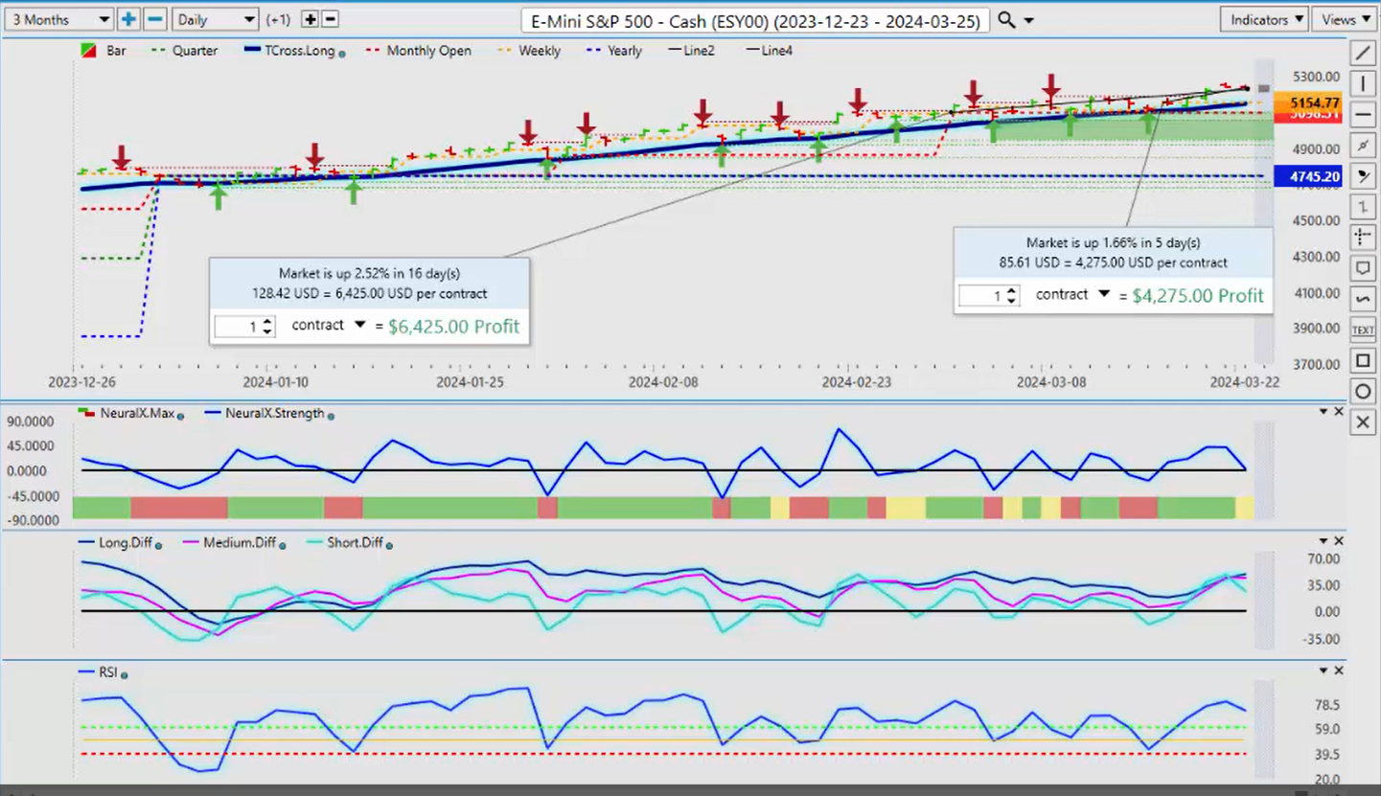Open contract unit dropdown in $4,275.00 box
The height and width of the screenshot is (796, 1381).
pos(1104,294)
